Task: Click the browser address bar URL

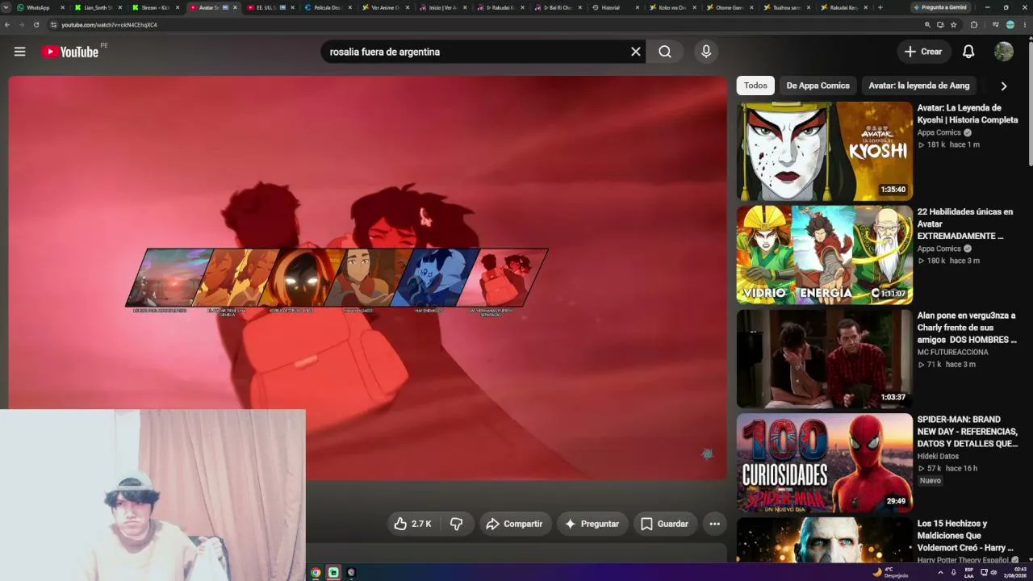Action: tap(109, 25)
